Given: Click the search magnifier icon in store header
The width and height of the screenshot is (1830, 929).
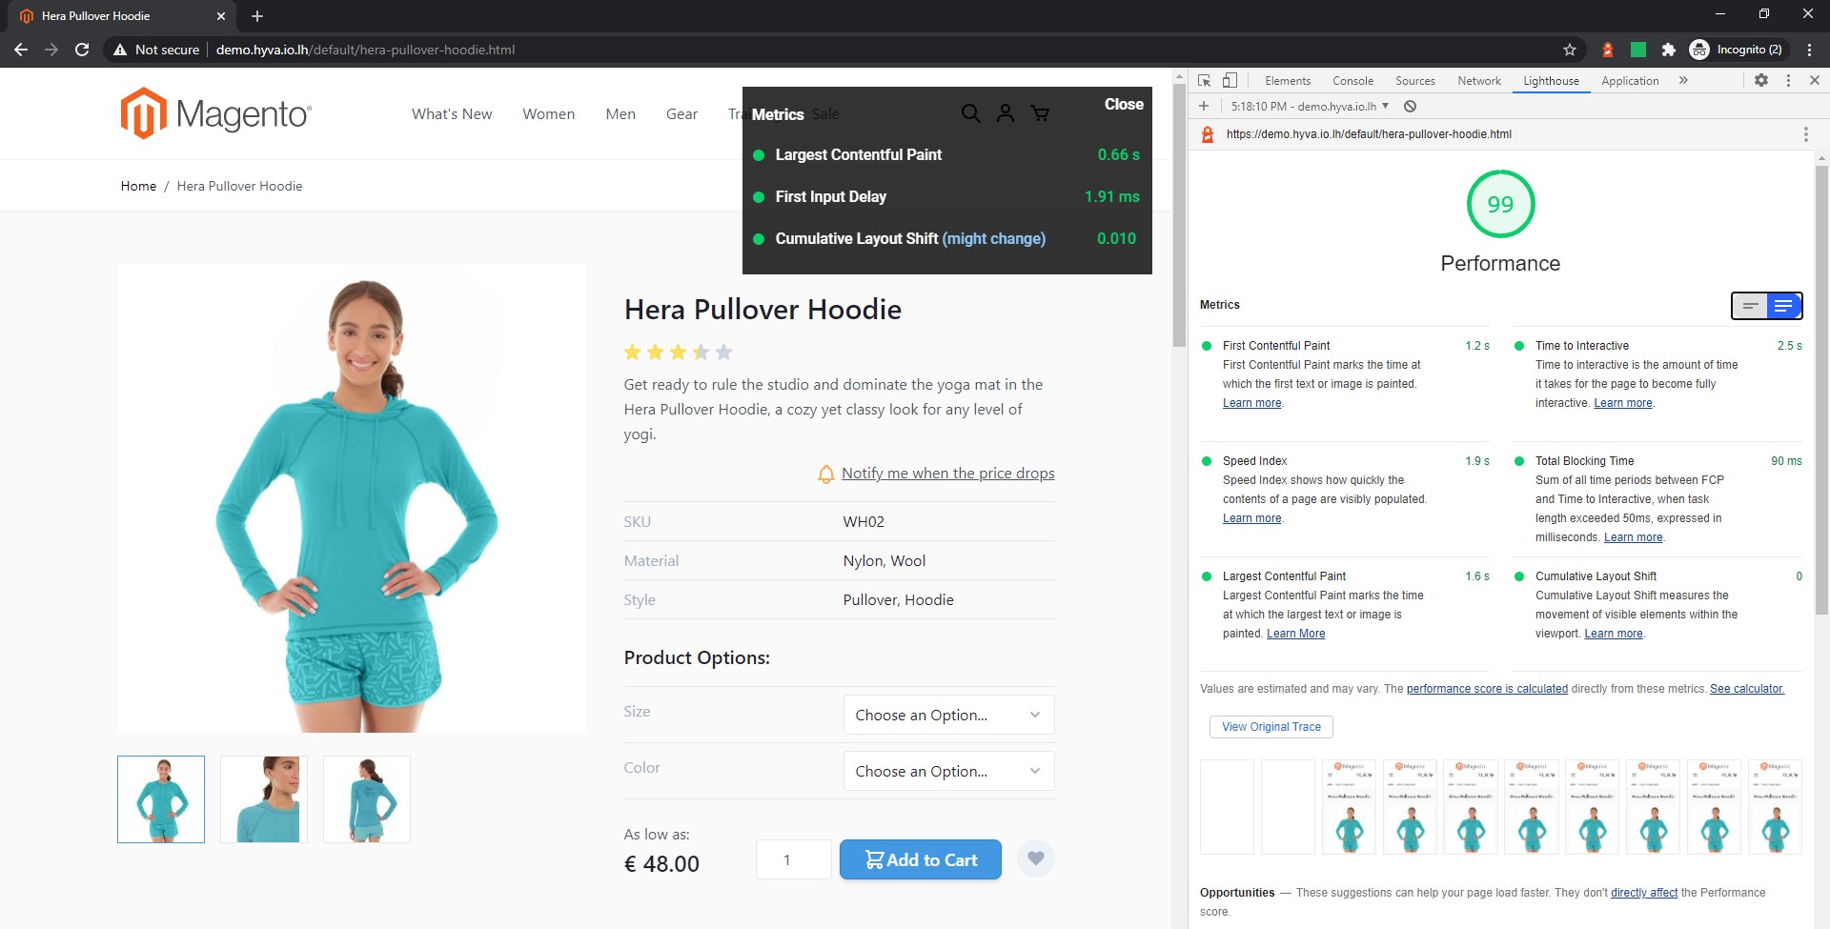Looking at the screenshot, I should [970, 113].
